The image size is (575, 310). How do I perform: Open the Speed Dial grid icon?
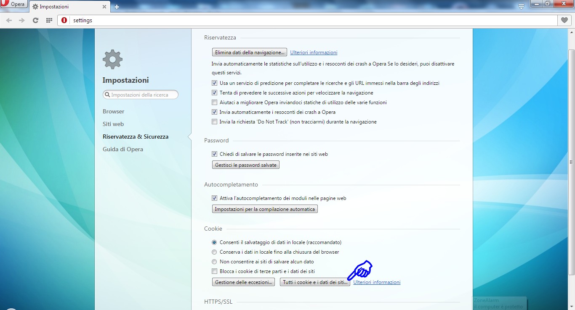pos(49,20)
